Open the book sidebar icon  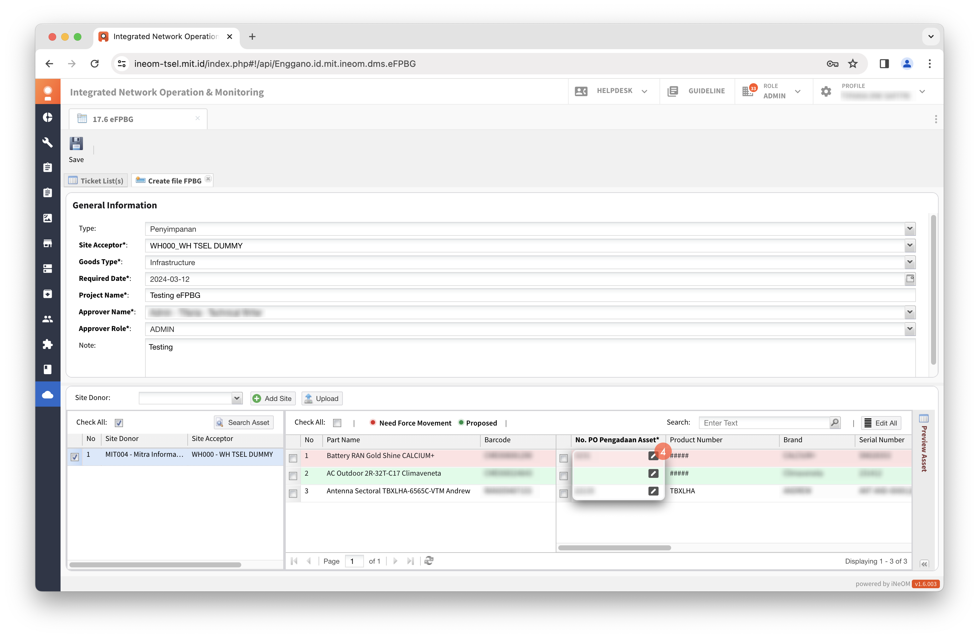pyautogui.click(x=48, y=369)
